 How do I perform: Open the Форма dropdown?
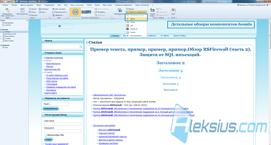point(130,9)
